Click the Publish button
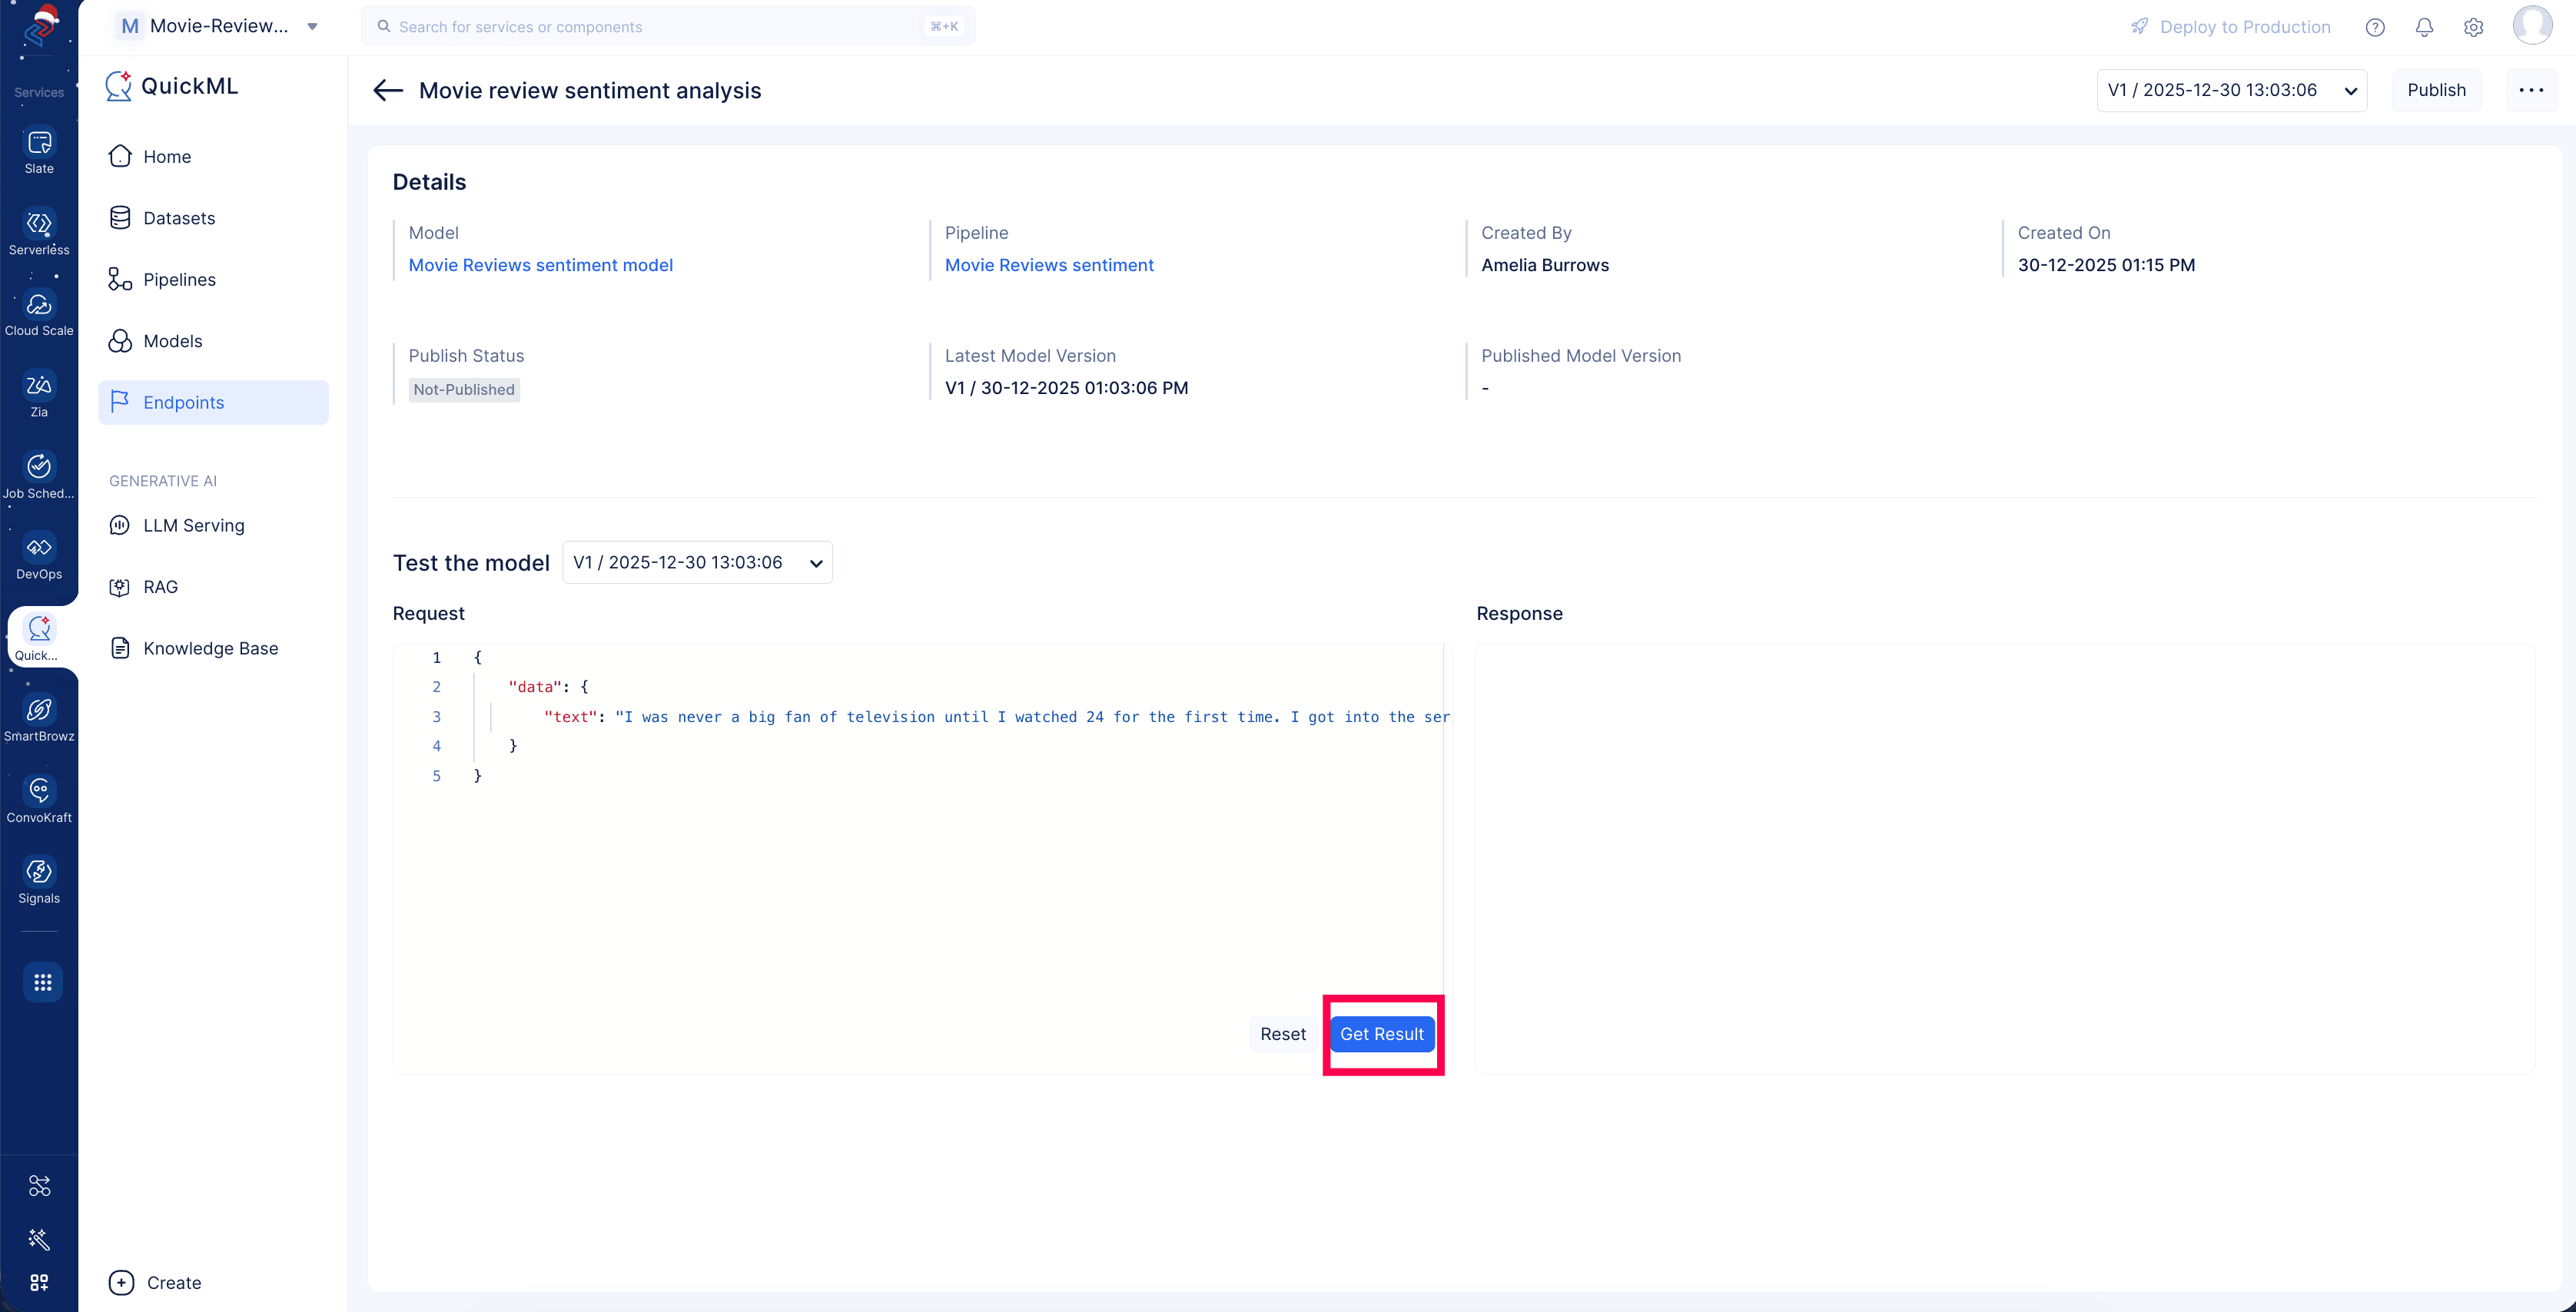 coord(2436,90)
